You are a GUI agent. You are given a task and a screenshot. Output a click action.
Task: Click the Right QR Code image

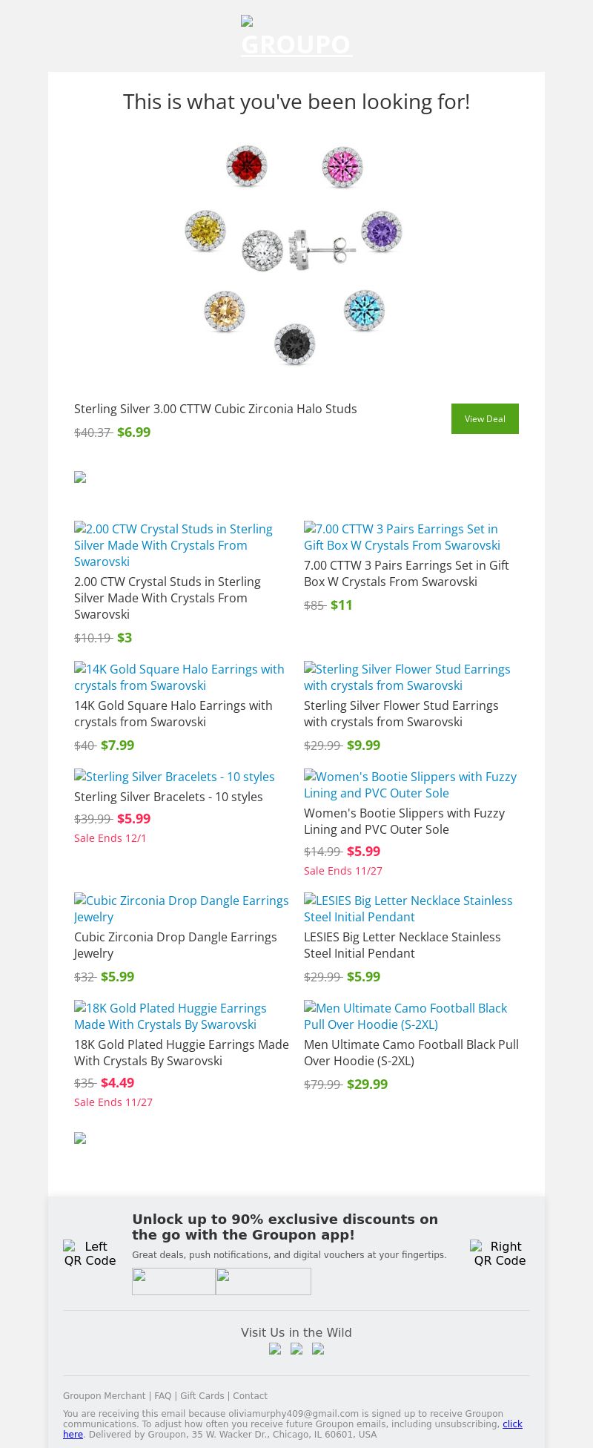coord(500,1253)
